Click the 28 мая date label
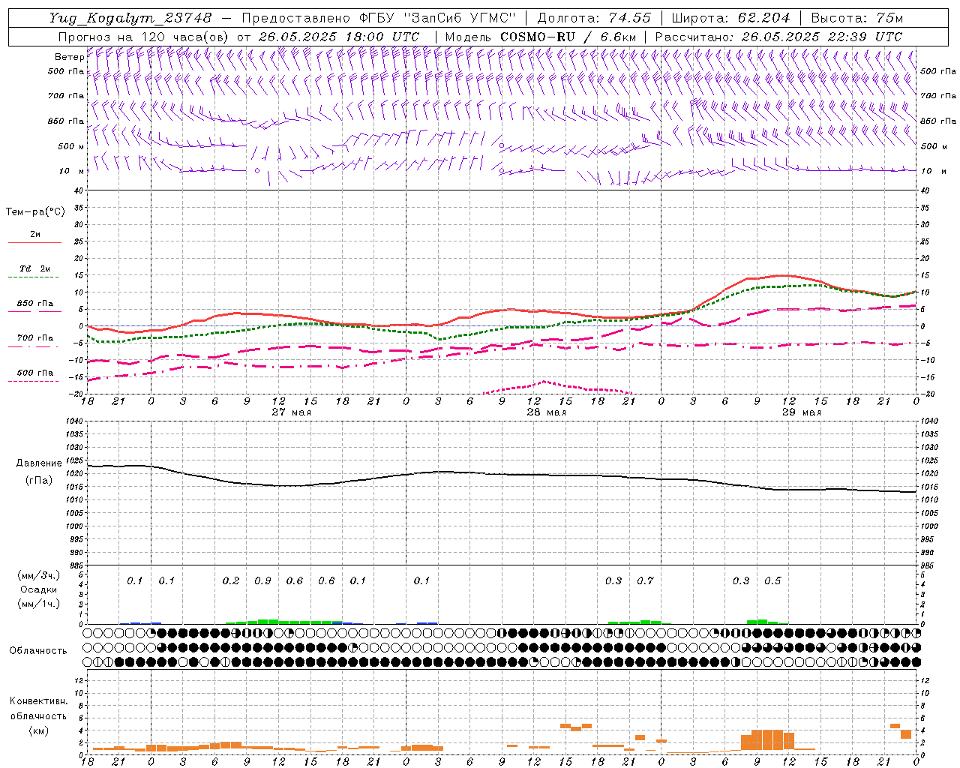The image size is (960, 768). tap(546, 412)
